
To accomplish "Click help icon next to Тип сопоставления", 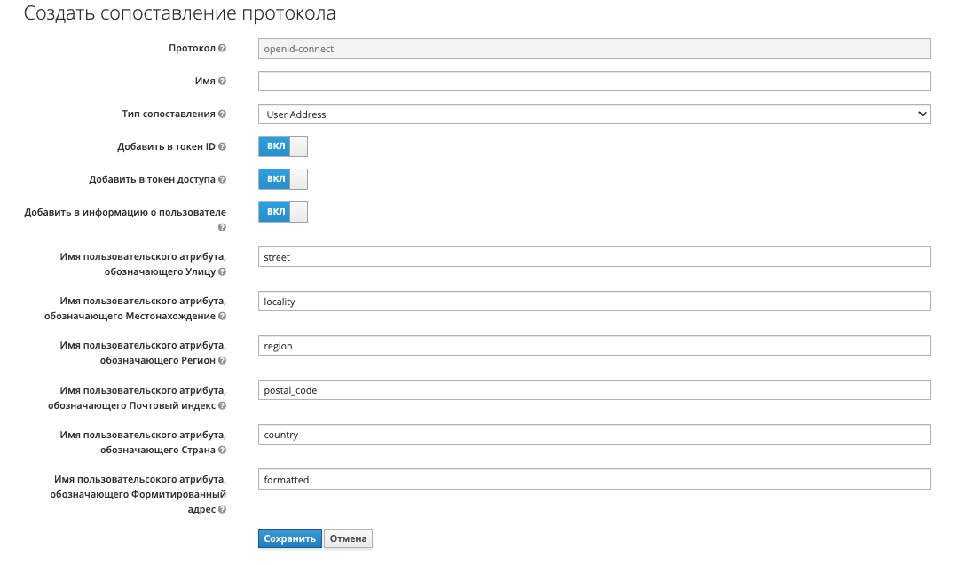I will pos(222,114).
